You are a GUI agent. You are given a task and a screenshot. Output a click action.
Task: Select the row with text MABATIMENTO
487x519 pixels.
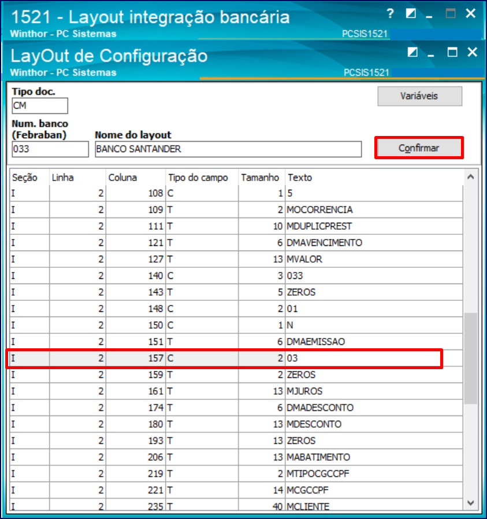[236, 457]
